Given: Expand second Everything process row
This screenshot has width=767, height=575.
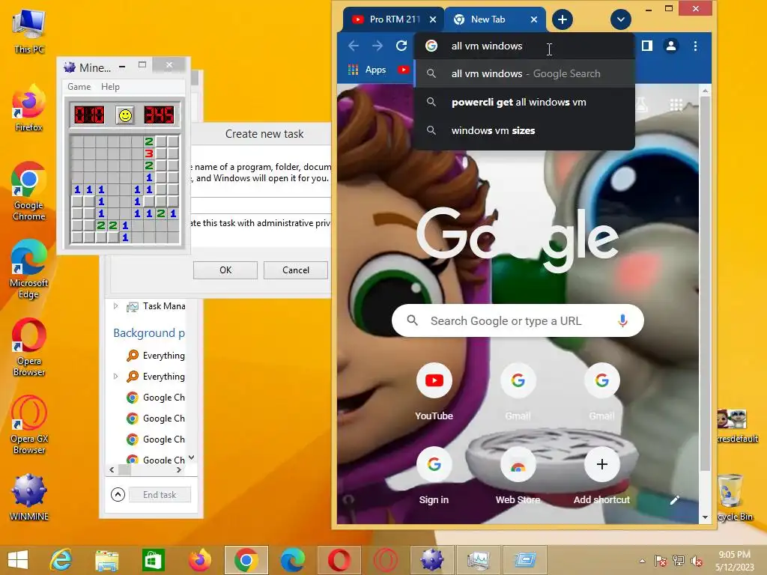Looking at the screenshot, I should coord(115,377).
